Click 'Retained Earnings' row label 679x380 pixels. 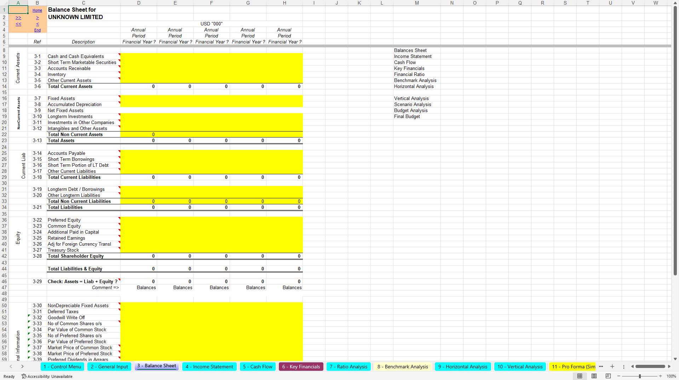pyautogui.click(x=66, y=238)
